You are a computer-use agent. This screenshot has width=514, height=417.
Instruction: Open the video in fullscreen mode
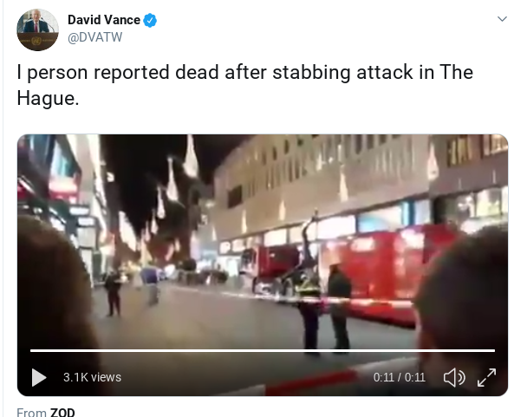click(x=487, y=377)
